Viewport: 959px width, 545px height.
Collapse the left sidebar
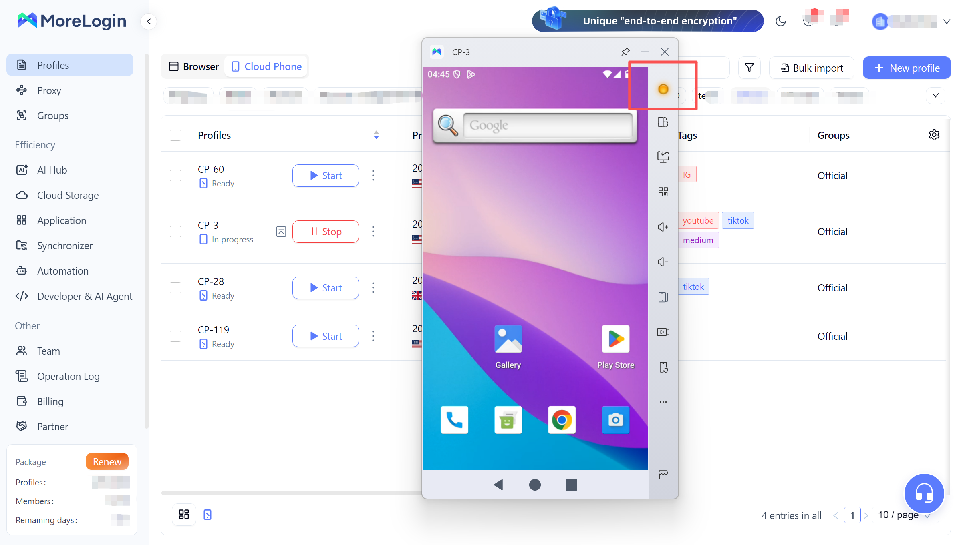coord(149,21)
